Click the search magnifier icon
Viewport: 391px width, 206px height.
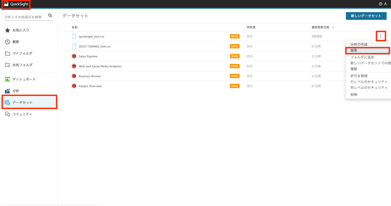click(50, 16)
